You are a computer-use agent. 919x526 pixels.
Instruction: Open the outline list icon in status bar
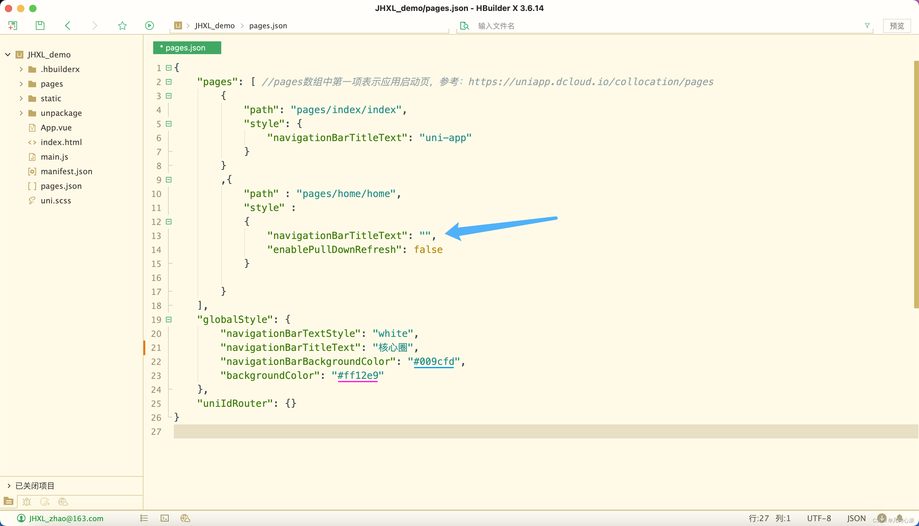click(x=144, y=518)
